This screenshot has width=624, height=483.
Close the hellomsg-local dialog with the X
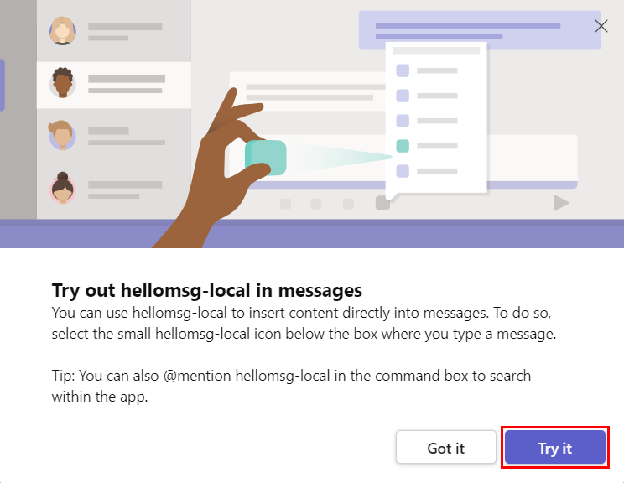601,26
